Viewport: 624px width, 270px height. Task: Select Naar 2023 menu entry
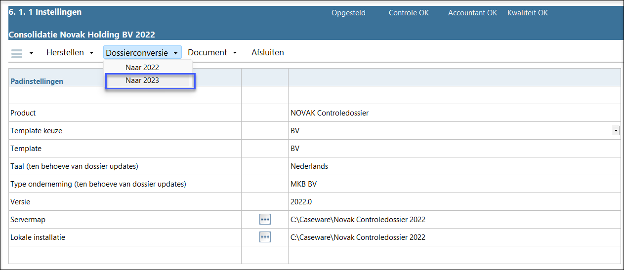[x=142, y=80]
